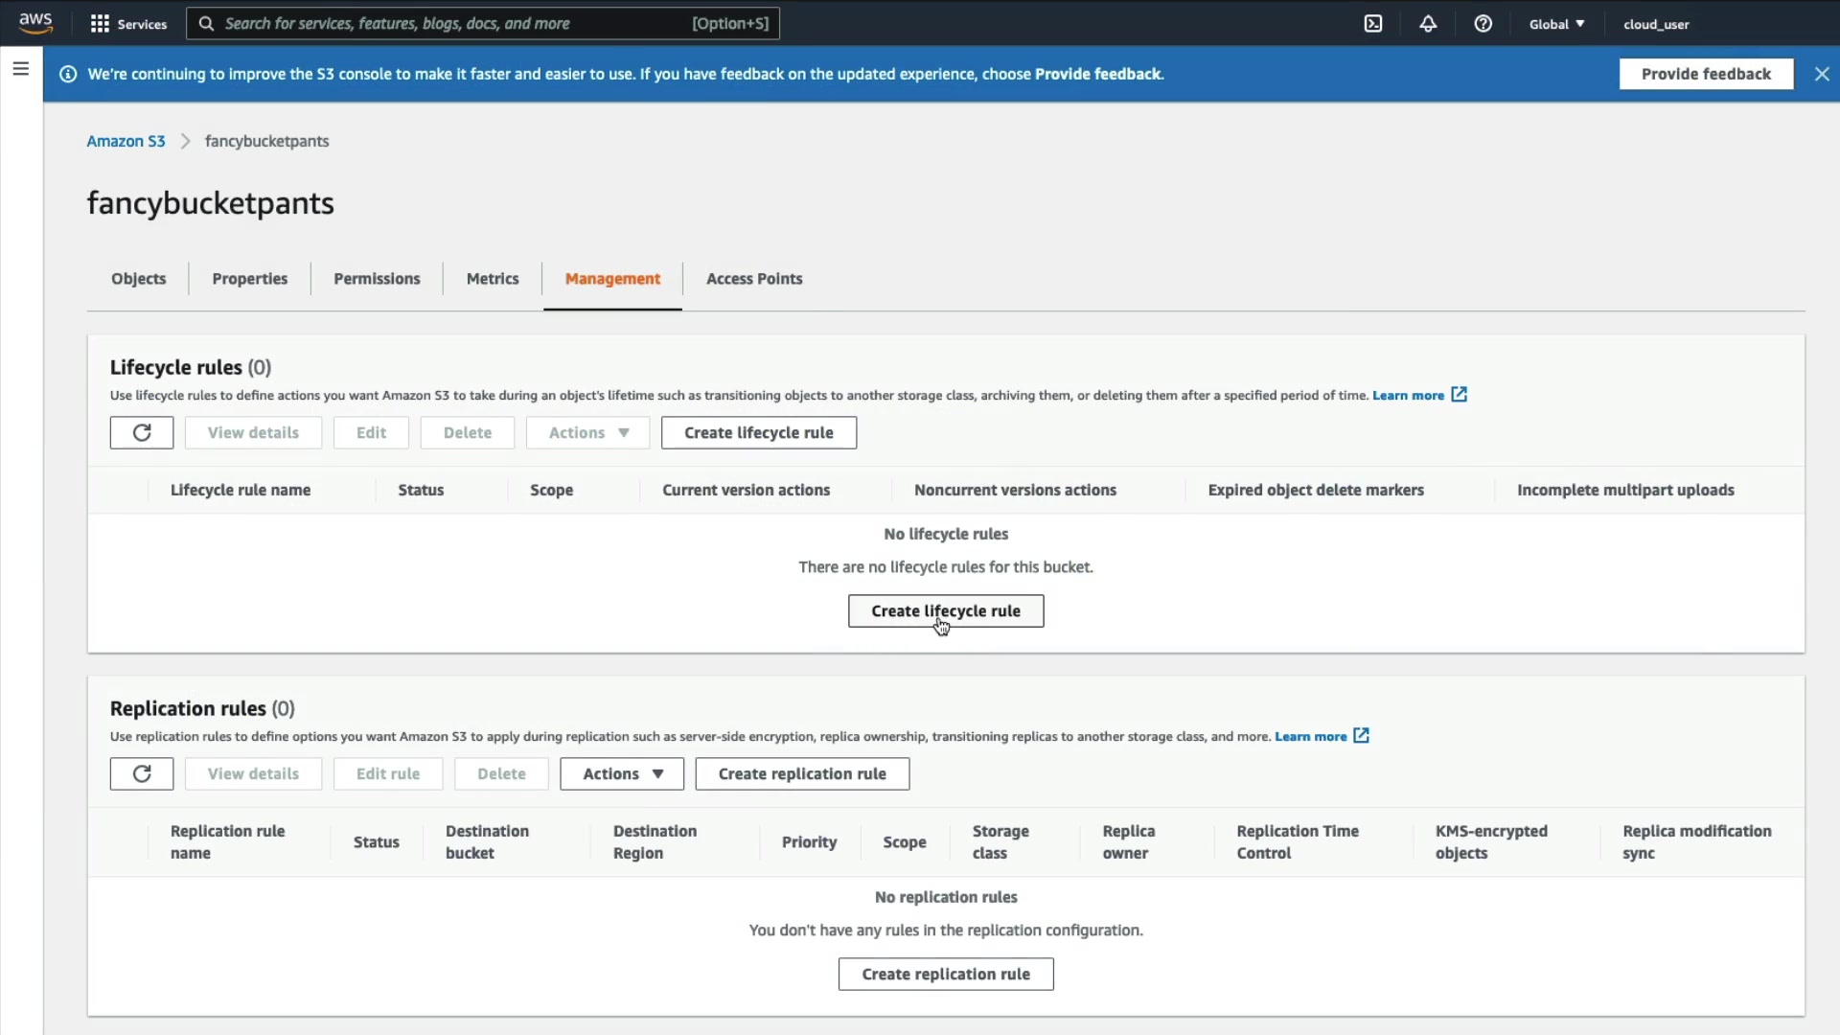This screenshot has height=1035, width=1840.
Task: Expand the hamburger side navigation menu
Action: (x=20, y=69)
